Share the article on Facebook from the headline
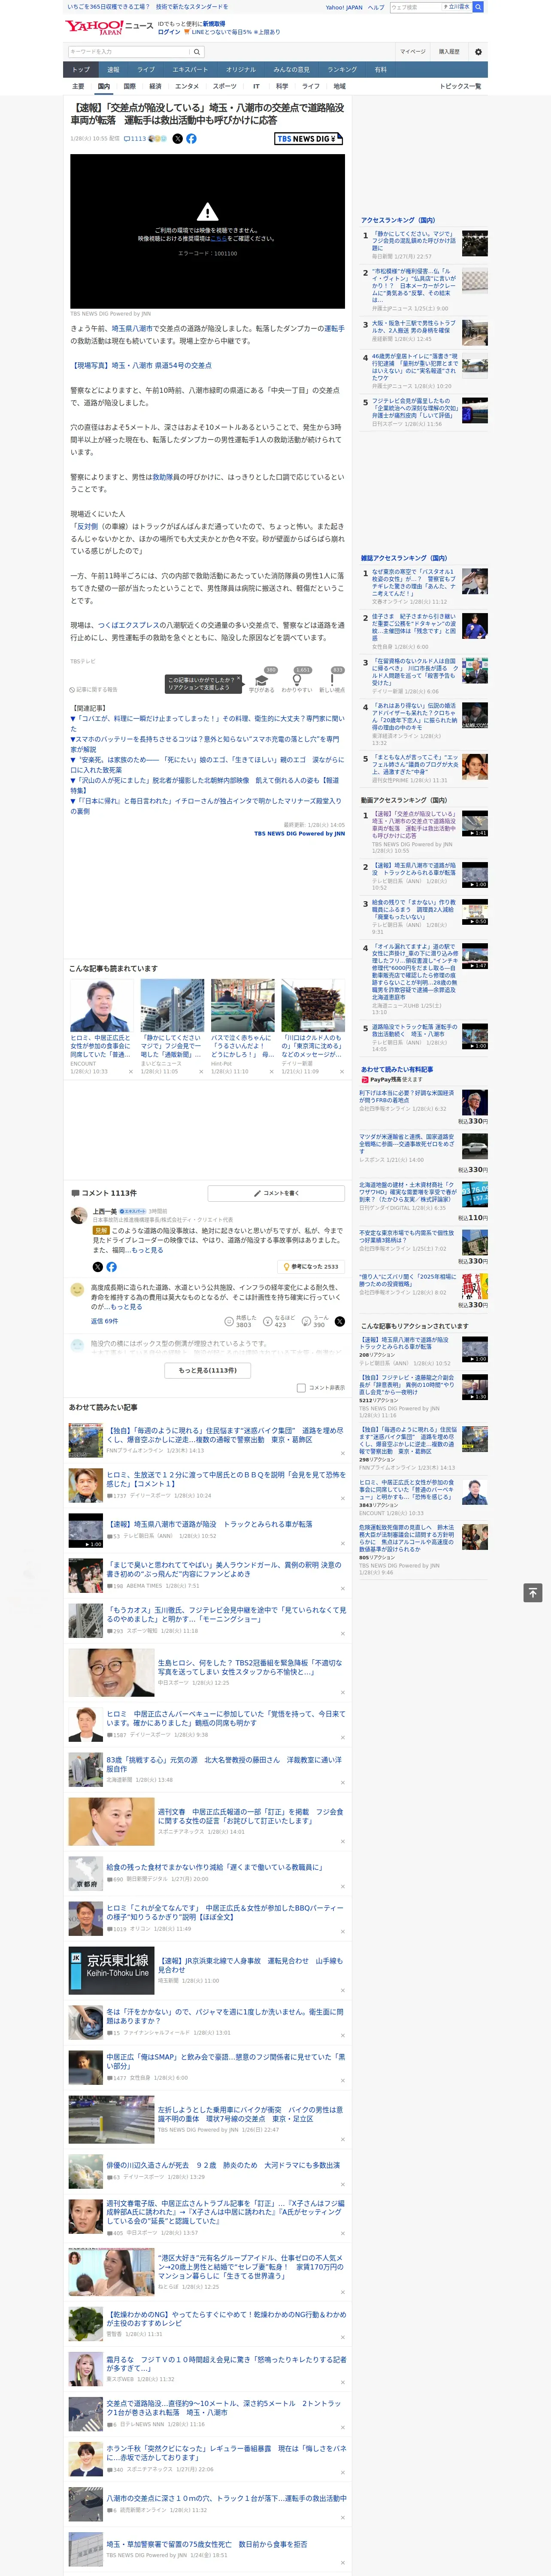Viewport: 551px width, 2576px height. point(191,139)
